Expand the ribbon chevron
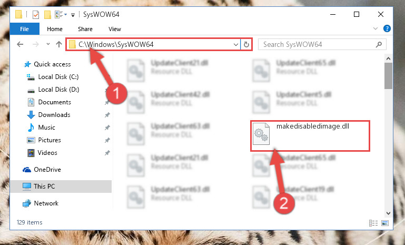Image resolution: width=405 pixels, height=245 pixels. tap(376, 28)
